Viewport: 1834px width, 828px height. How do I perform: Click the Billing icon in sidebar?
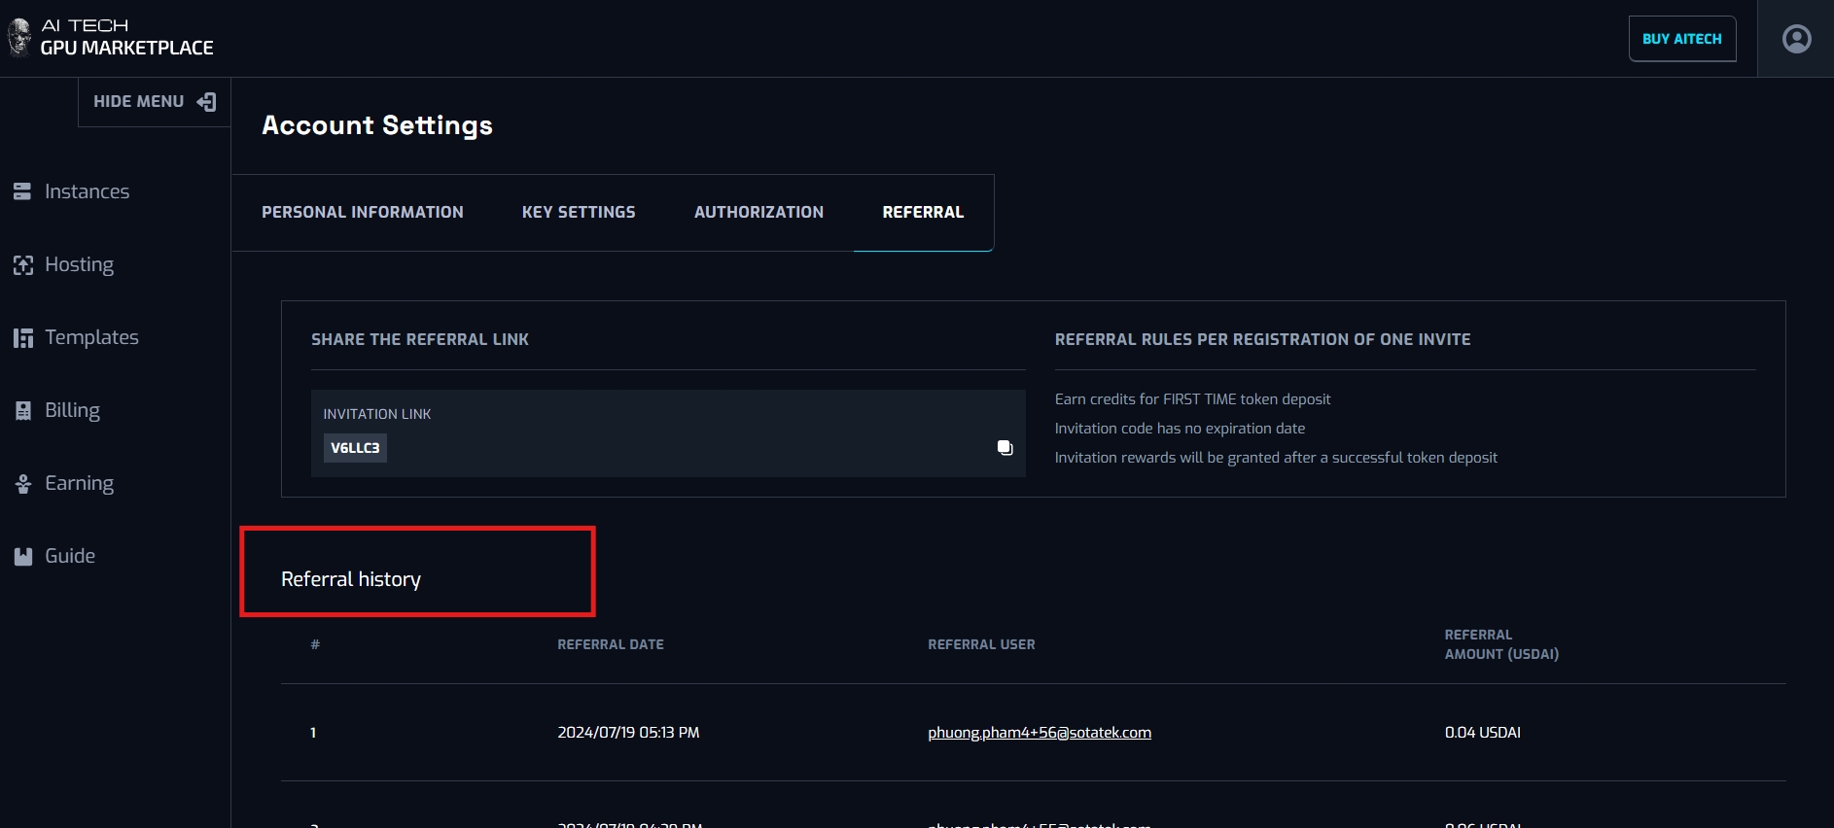(23, 411)
